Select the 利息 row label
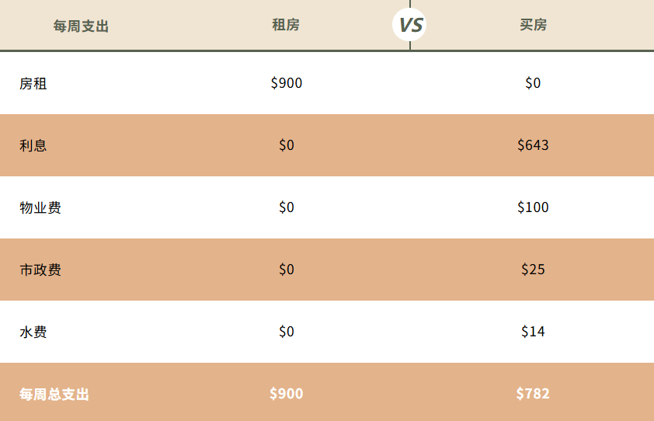The width and height of the screenshot is (654, 421). point(33,145)
